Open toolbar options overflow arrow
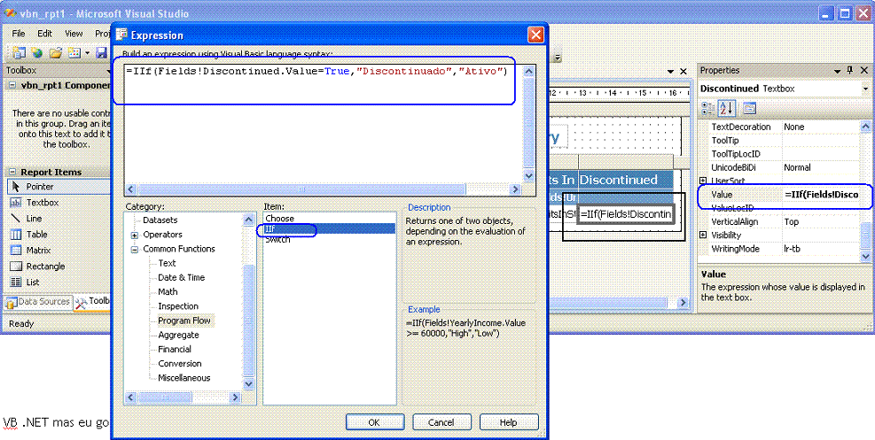This screenshot has height=440, width=875. click(557, 57)
